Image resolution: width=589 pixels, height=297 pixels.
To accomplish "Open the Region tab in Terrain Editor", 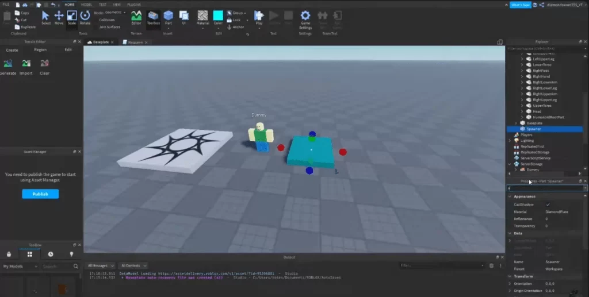I will pyautogui.click(x=40, y=49).
